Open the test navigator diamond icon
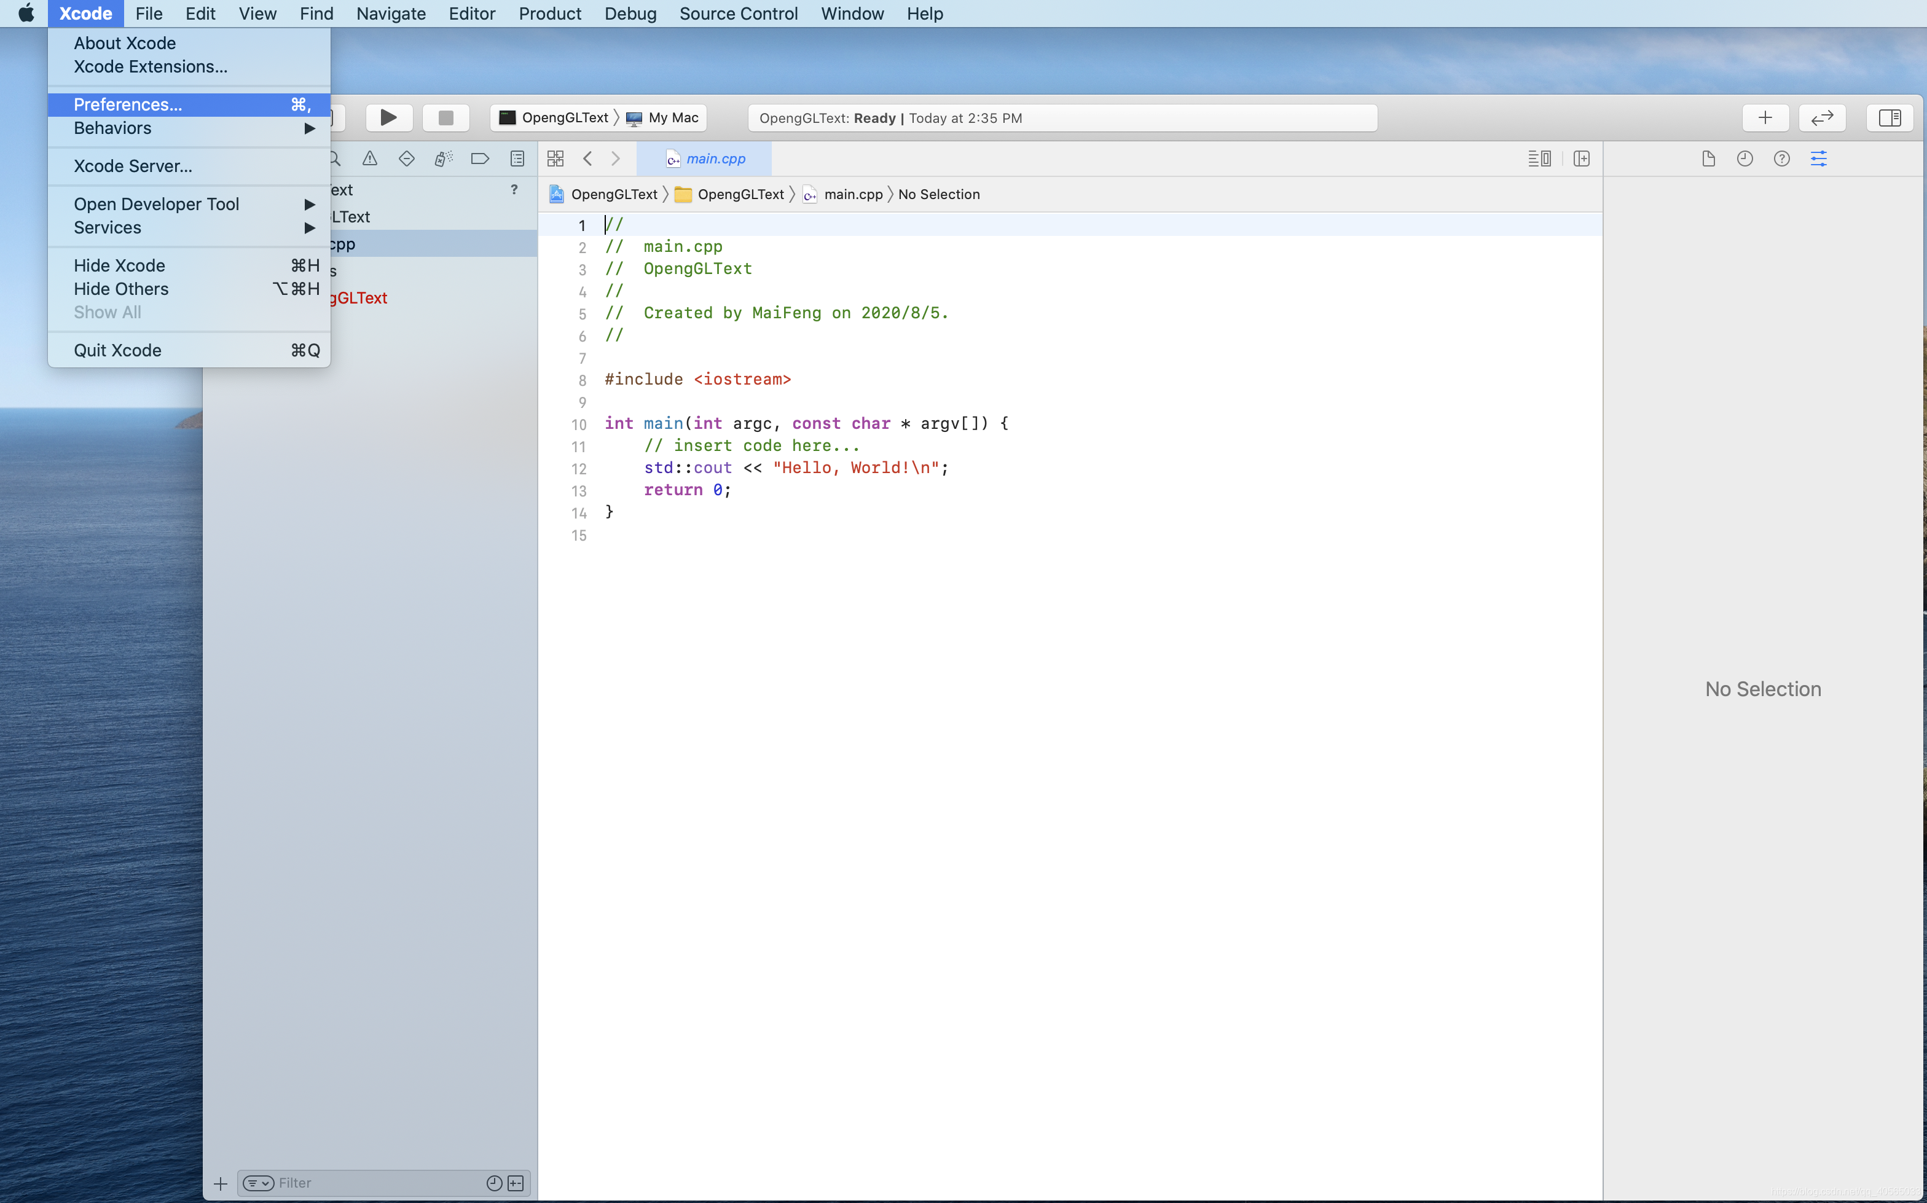 coord(407,159)
